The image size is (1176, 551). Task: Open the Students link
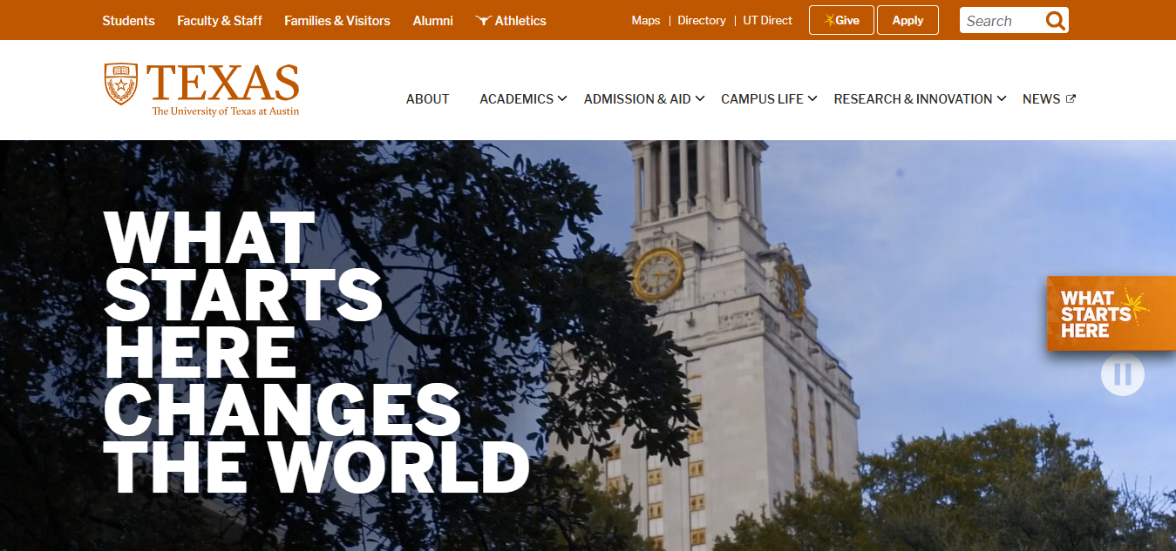[x=128, y=20]
